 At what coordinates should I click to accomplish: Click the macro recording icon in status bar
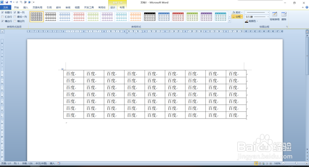click(x=59, y=163)
